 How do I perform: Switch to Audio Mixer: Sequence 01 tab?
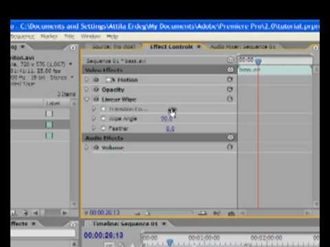click(243, 47)
